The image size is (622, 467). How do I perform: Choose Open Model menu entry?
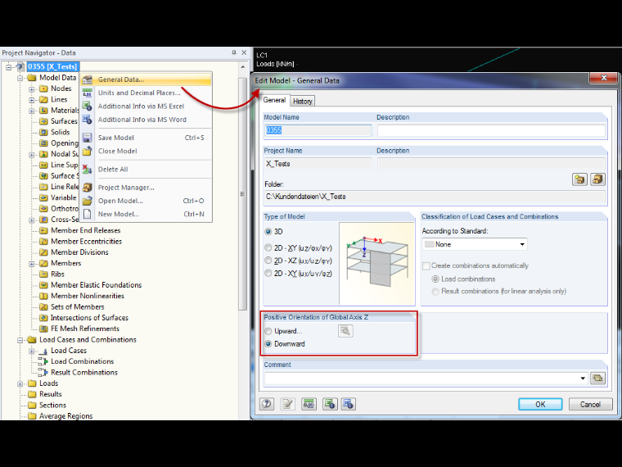146,201
